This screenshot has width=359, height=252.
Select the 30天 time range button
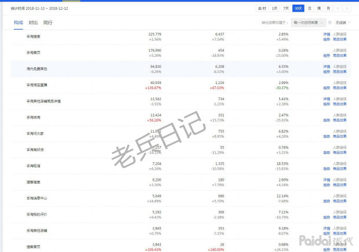pyautogui.click(x=298, y=9)
